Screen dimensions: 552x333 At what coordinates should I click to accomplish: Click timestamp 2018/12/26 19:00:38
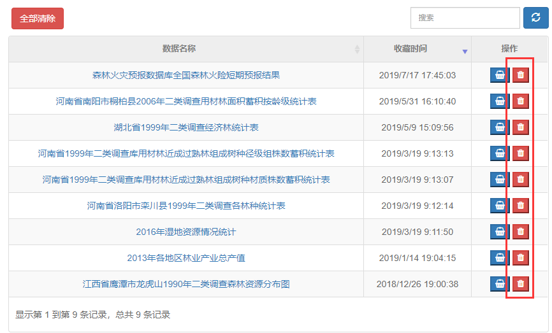click(x=418, y=284)
